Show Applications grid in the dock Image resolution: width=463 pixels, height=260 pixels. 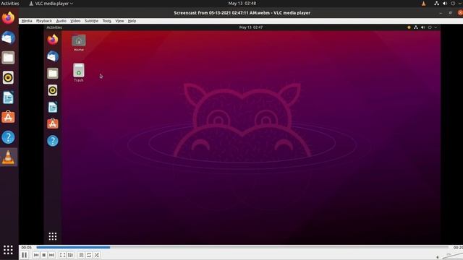pyautogui.click(x=8, y=250)
